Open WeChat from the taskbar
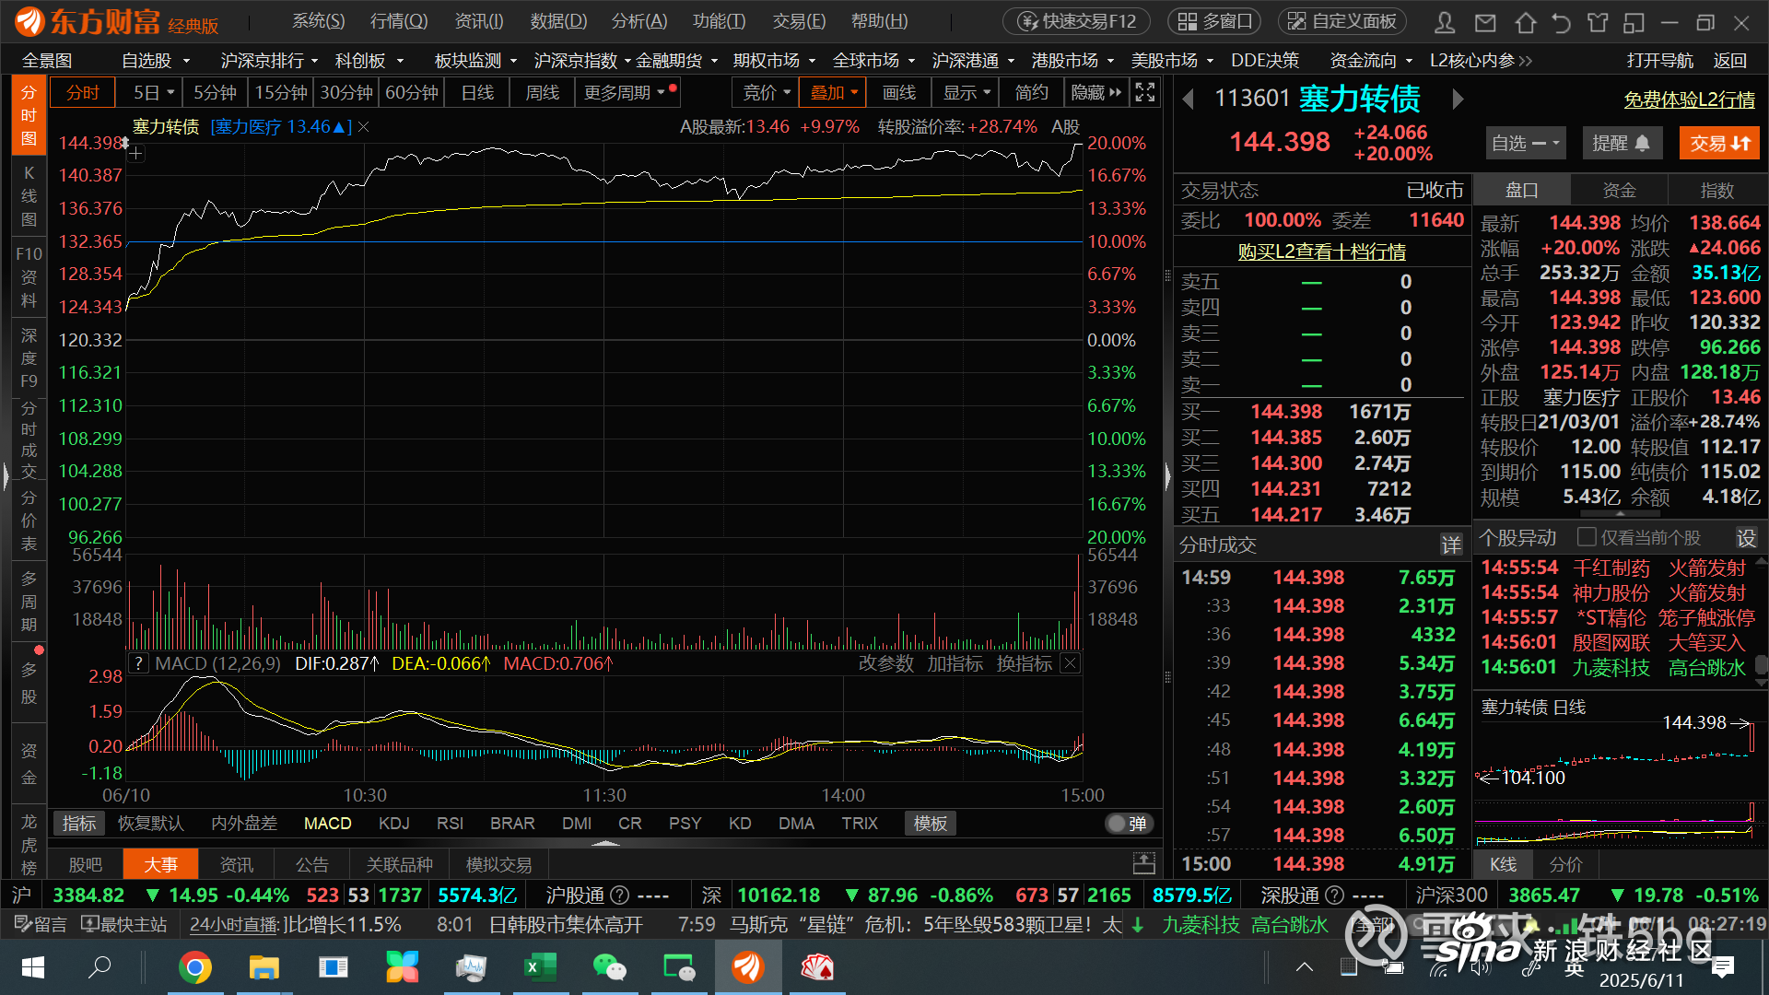The image size is (1769, 995). [x=609, y=967]
